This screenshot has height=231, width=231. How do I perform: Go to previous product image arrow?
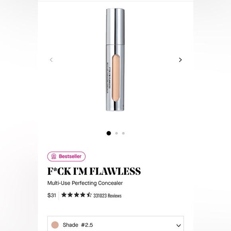[51, 60]
